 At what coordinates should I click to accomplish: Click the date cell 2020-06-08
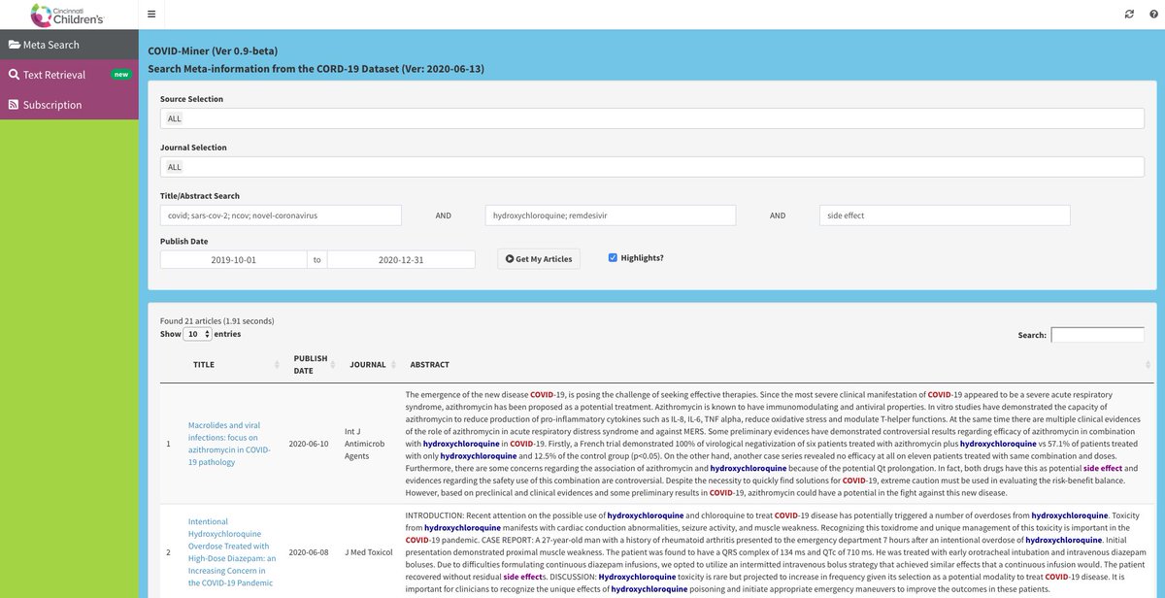[x=311, y=552]
